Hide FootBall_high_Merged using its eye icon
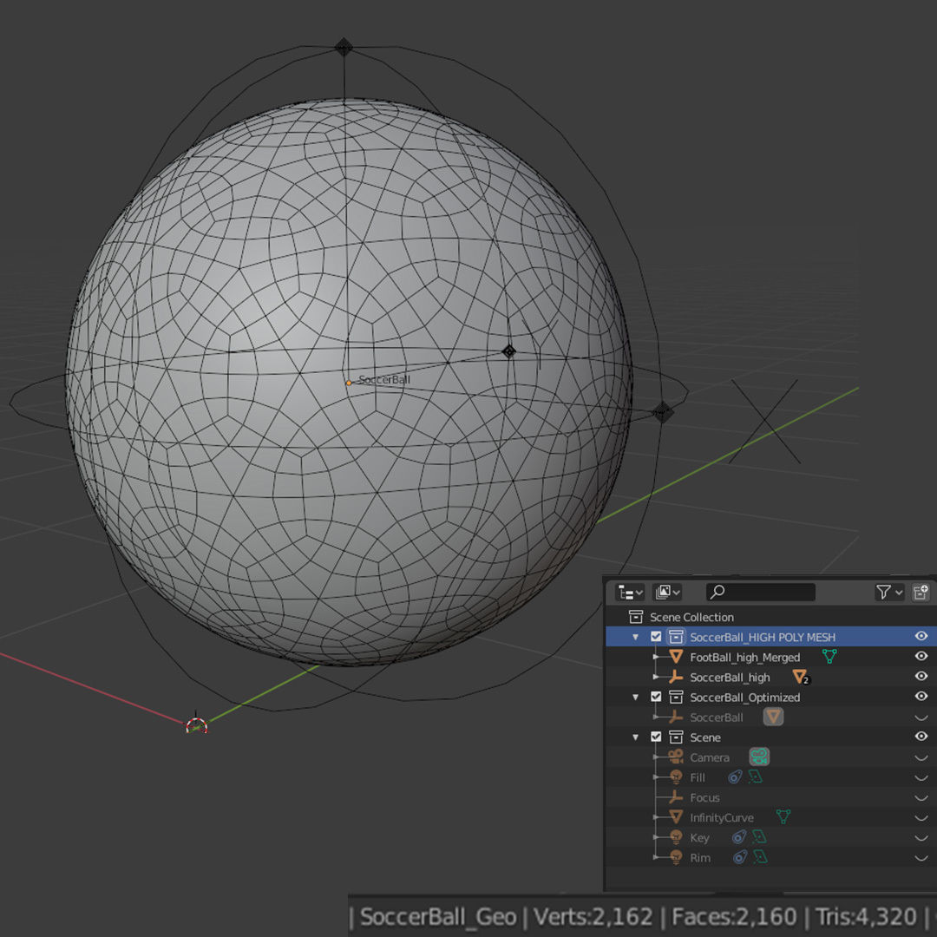Image resolution: width=937 pixels, height=937 pixels. click(921, 657)
